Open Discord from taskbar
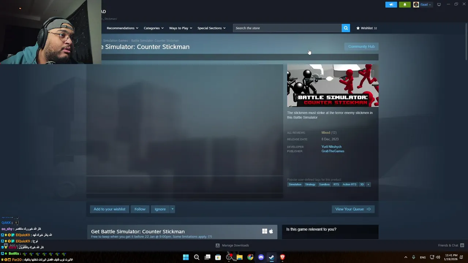This screenshot has width=468, height=263. [261, 257]
